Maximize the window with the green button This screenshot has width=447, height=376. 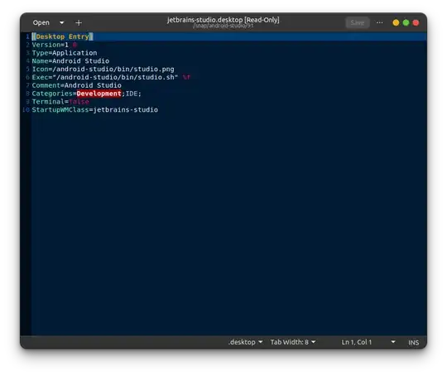(406, 23)
